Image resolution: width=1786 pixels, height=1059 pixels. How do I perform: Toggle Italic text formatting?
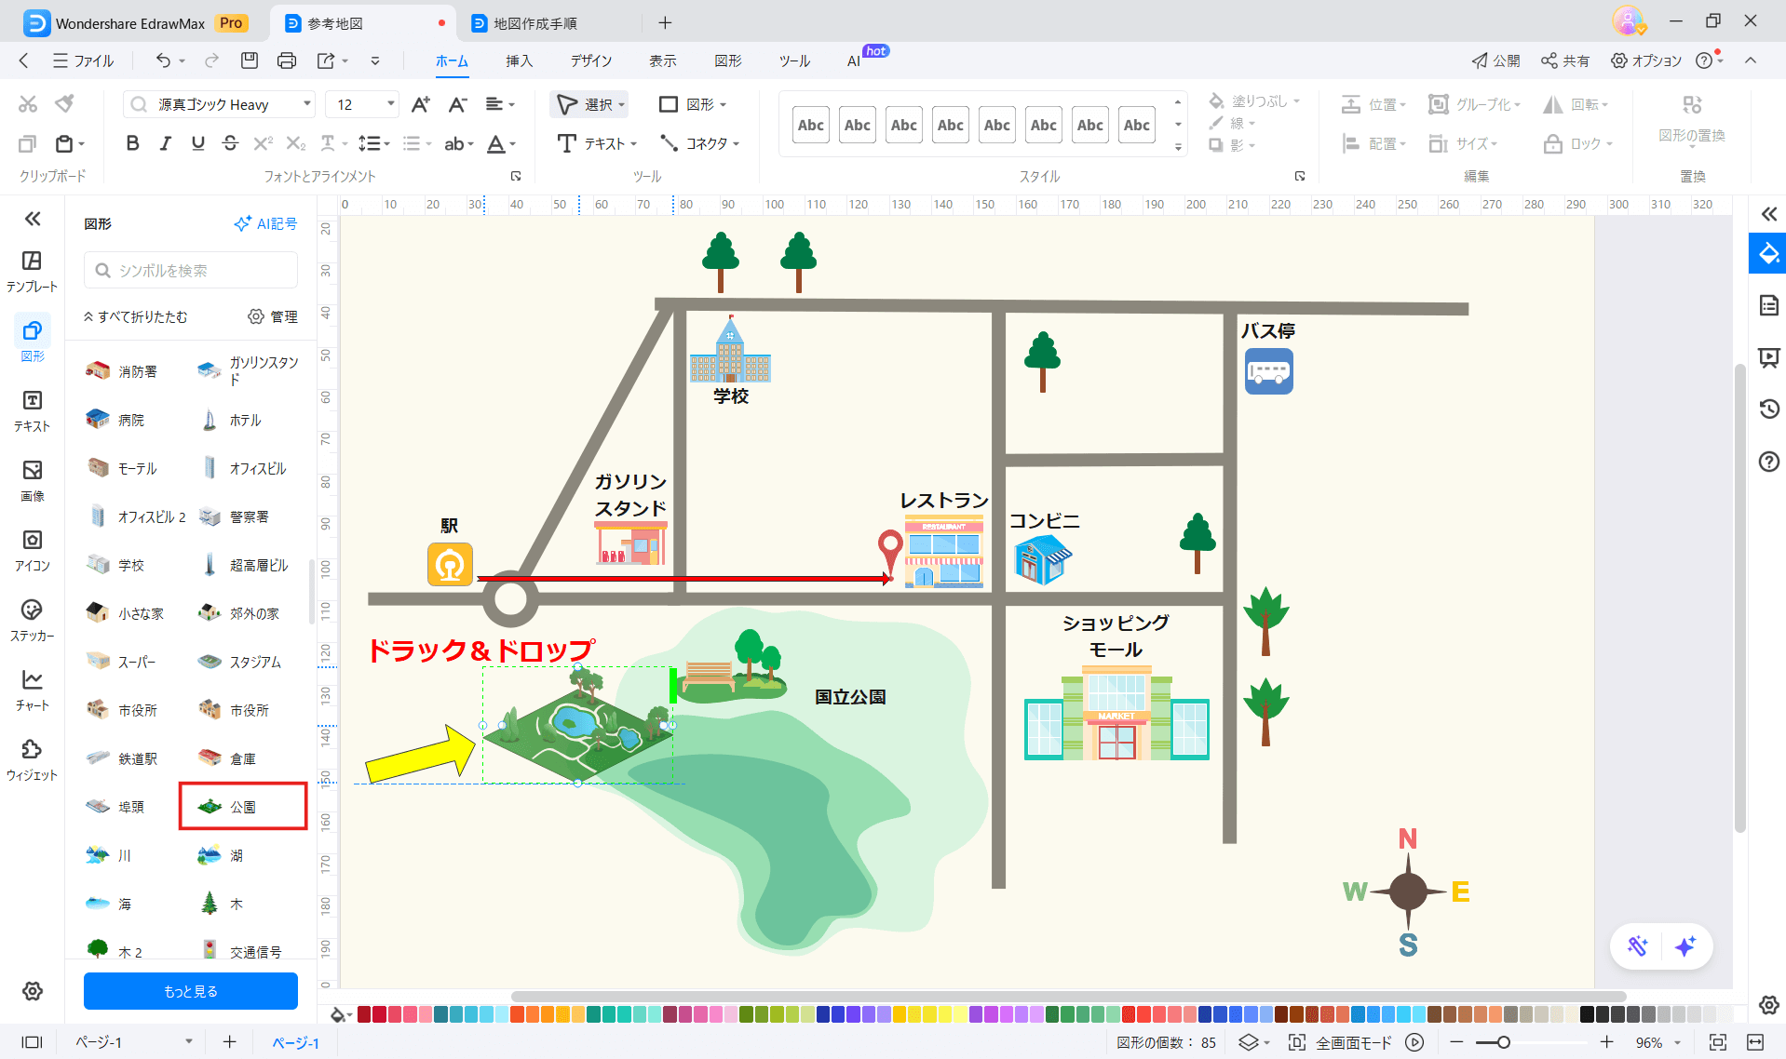[165, 143]
